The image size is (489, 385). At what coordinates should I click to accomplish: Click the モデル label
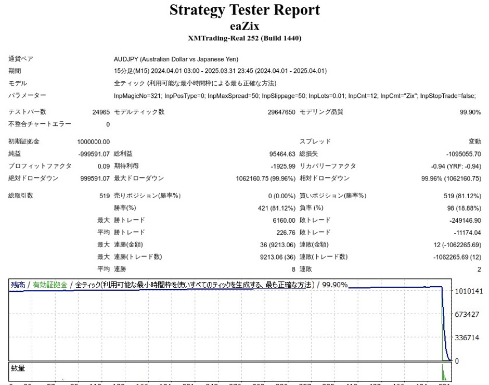point(18,83)
